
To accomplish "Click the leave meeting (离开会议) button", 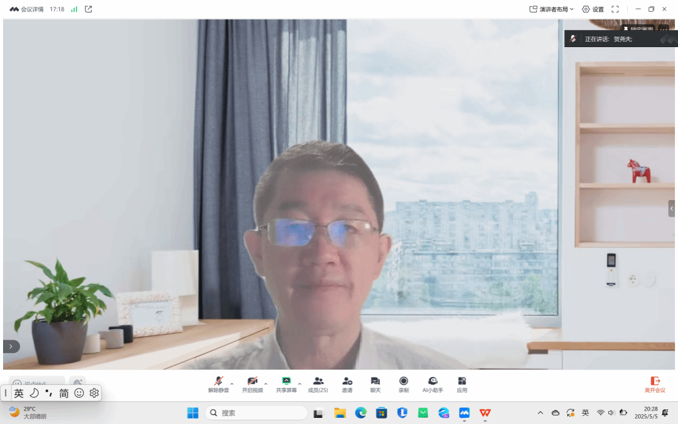I will tap(655, 384).
